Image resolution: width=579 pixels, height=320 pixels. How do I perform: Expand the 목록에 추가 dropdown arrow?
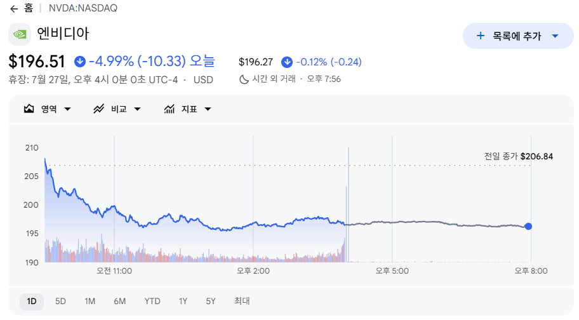click(555, 36)
